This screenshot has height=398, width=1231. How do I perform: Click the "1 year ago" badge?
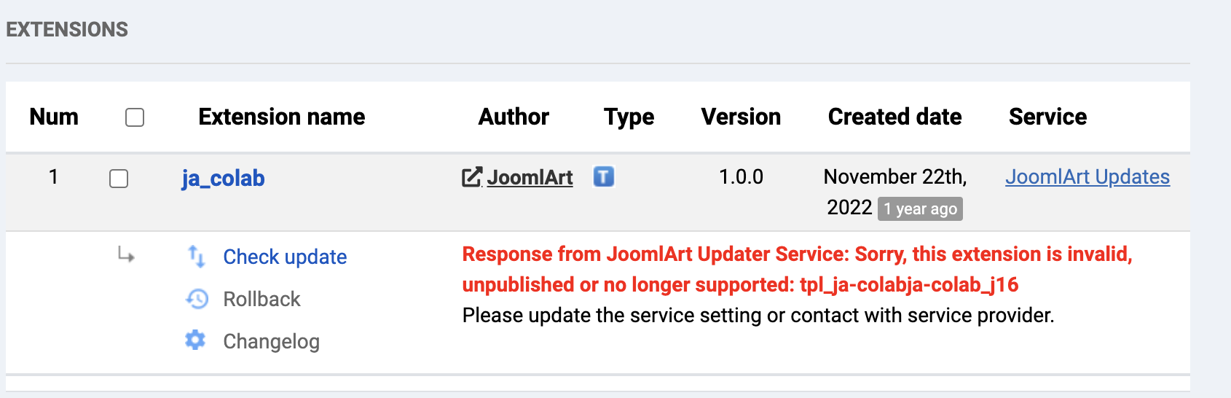pos(920,209)
